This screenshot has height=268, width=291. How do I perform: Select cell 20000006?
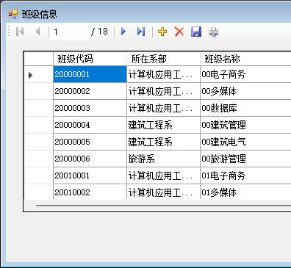tap(90, 159)
